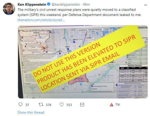
Task: Click the blue verified badge
Action: click(x=49, y=4)
